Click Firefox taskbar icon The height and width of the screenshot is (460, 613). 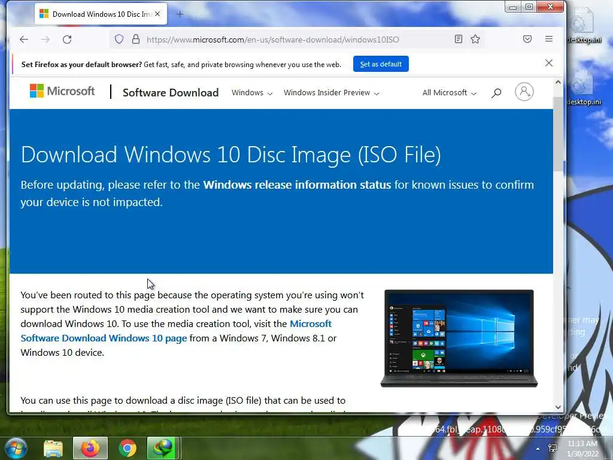90,448
